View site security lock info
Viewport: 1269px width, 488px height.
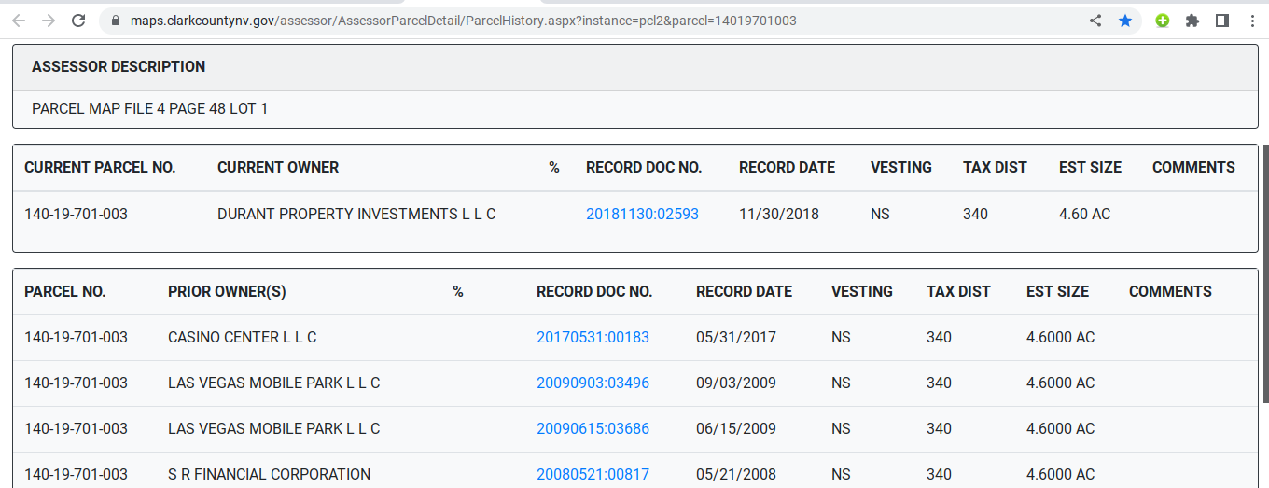tap(116, 21)
